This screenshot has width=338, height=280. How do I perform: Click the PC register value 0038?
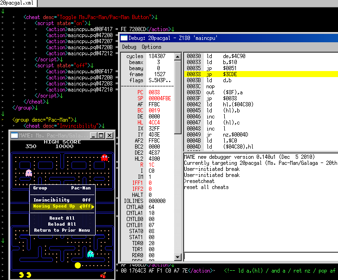click(154, 92)
